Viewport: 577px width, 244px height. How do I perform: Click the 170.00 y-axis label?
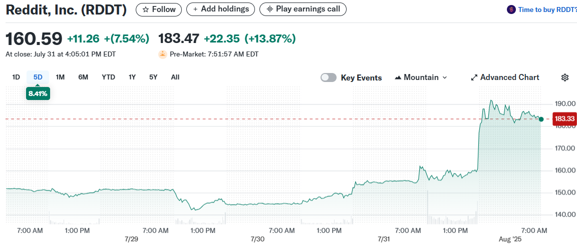click(564, 148)
